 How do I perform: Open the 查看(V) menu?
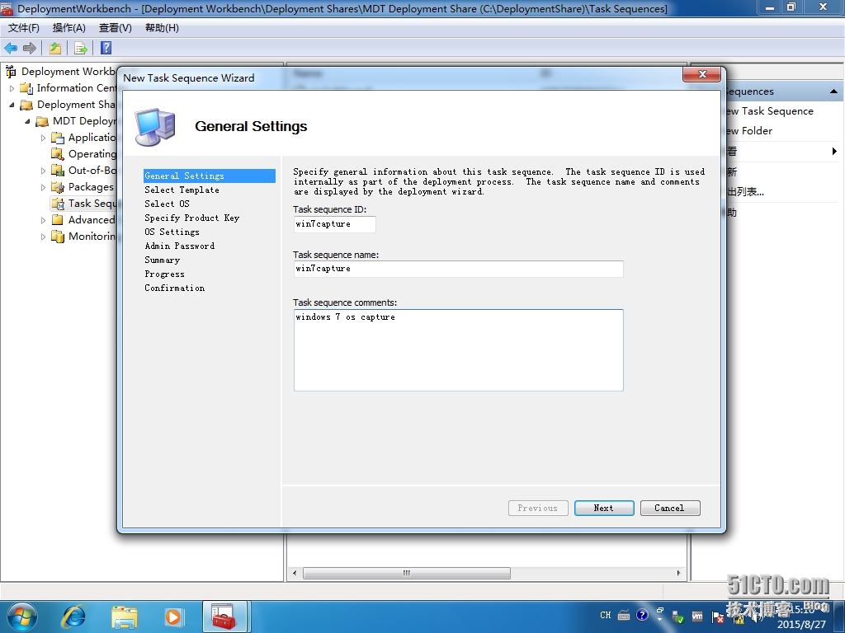[116, 28]
